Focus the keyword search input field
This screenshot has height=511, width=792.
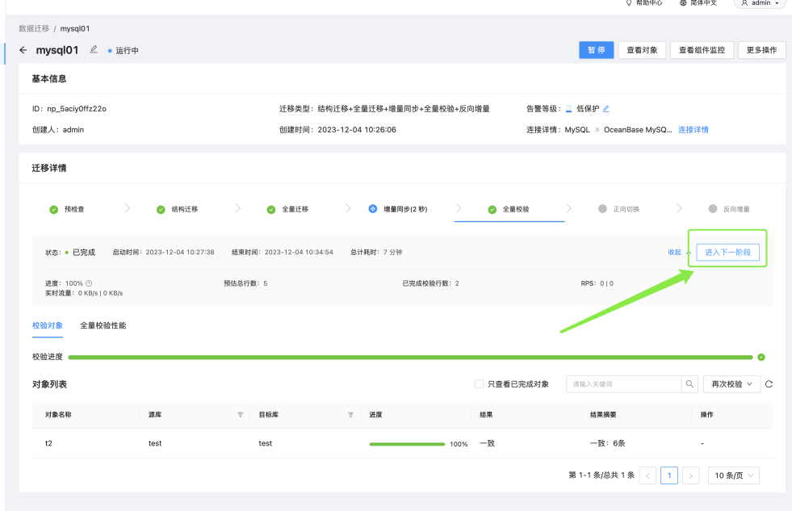pyautogui.click(x=624, y=384)
